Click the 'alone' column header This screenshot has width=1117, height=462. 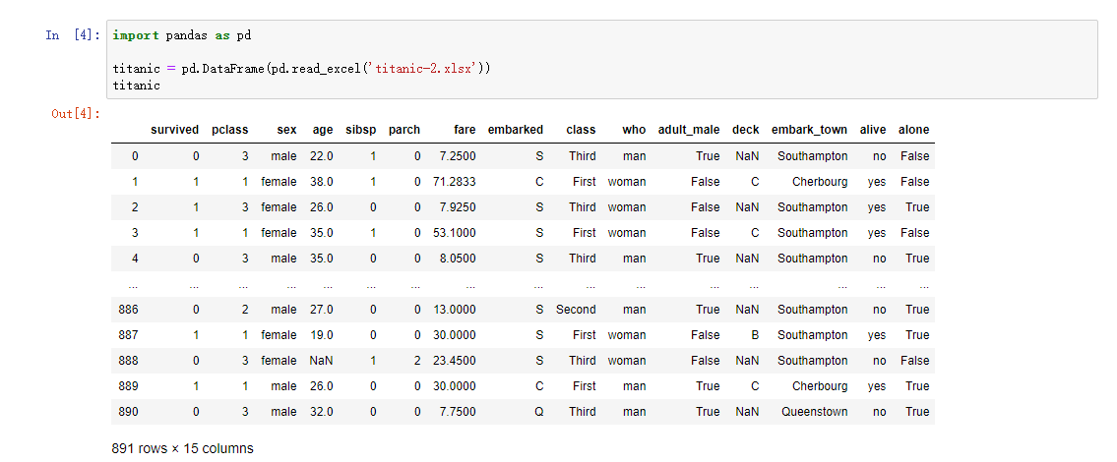pos(913,130)
